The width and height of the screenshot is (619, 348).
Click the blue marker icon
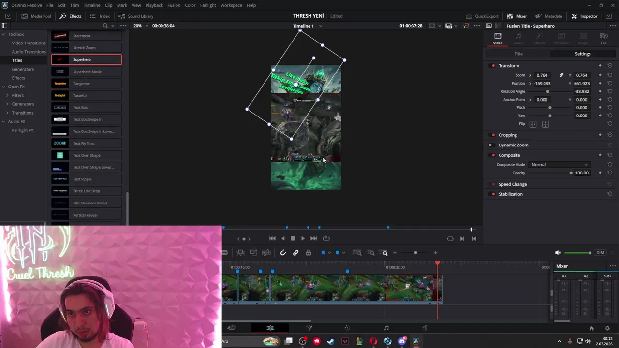pos(338,253)
